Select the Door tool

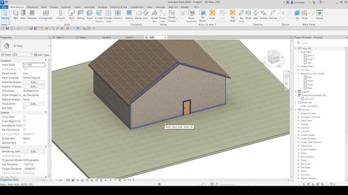23,15
